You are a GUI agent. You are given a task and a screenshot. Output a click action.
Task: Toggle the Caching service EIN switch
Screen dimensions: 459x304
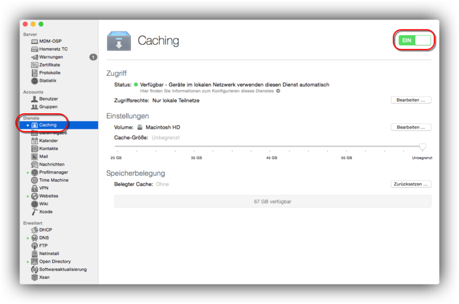413,40
